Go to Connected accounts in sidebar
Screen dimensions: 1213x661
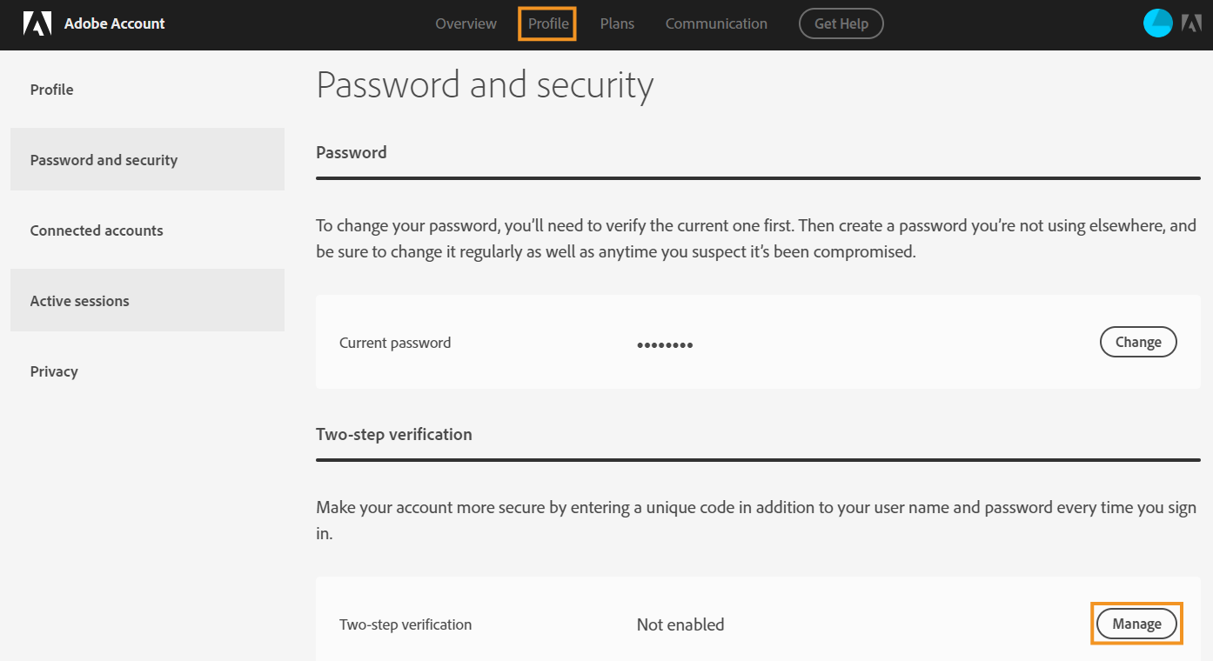[x=97, y=230]
